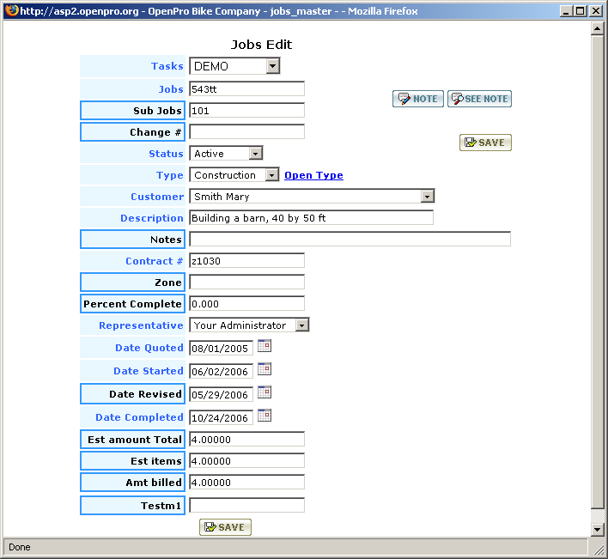Viewport: 608px width, 559px height.
Task: Open calendar picker for Date Quoted
Action: click(x=264, y=347)
